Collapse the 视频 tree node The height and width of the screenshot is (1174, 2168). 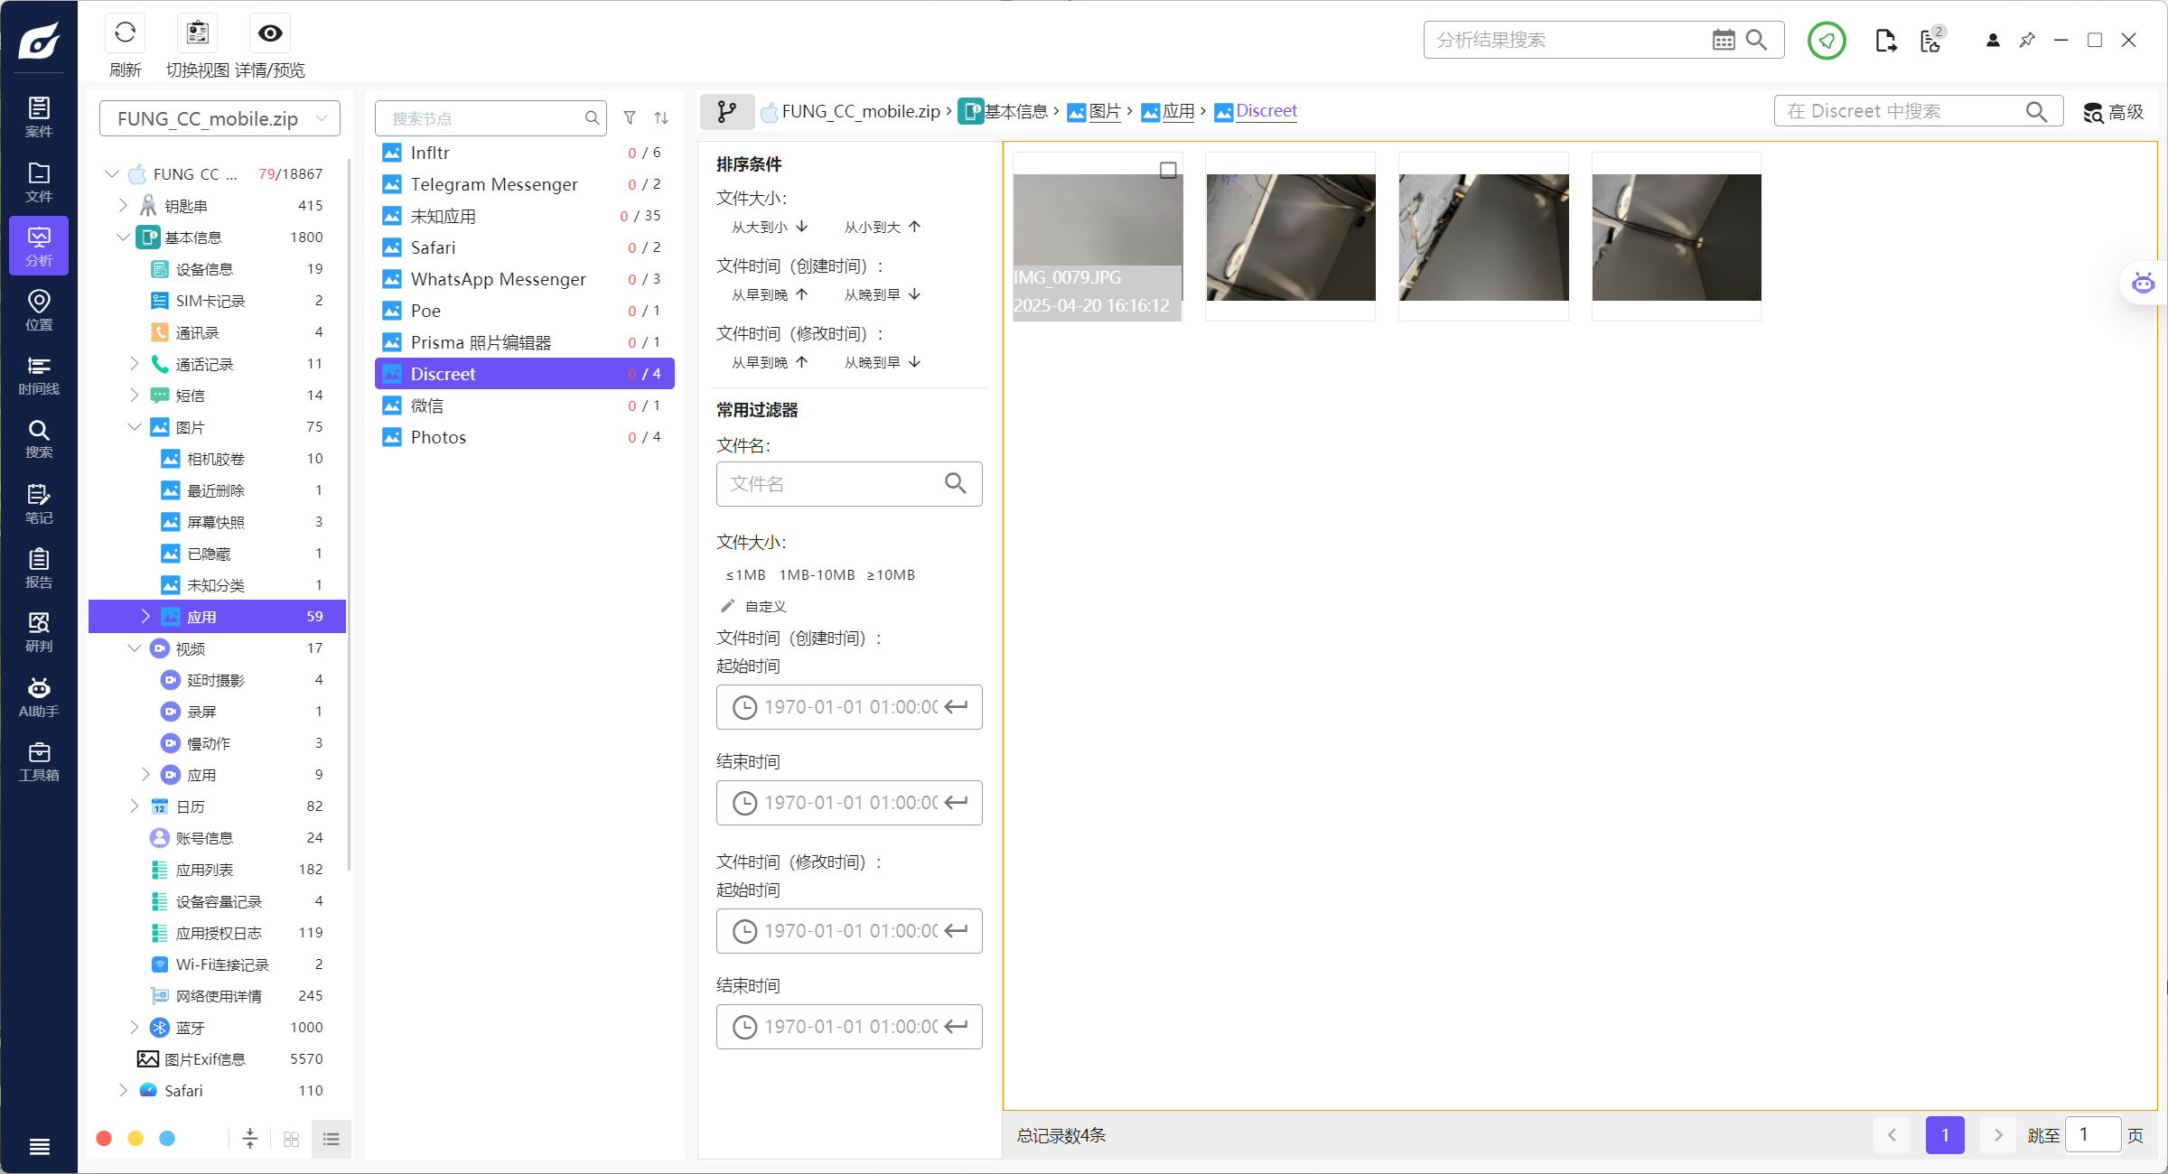click(x=135, y=648)
